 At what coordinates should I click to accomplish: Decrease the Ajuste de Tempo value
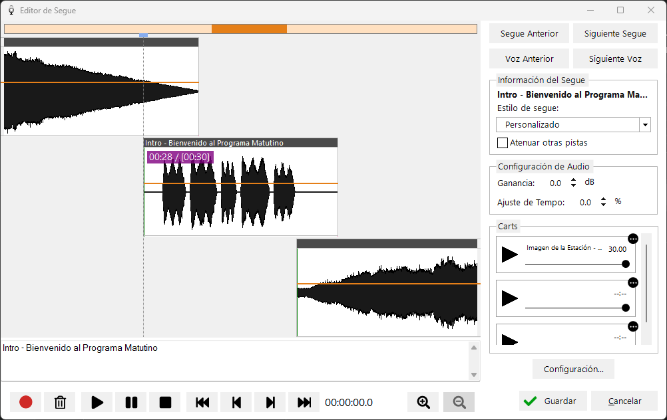[603, 204]
